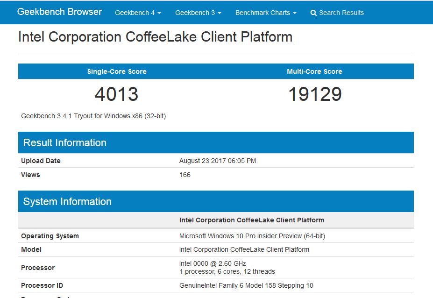Image resolution: width=433 pixels, height=298 pixels.
Task: Click the Model row label
Action: pyautogui.click(x=31, y=250)
